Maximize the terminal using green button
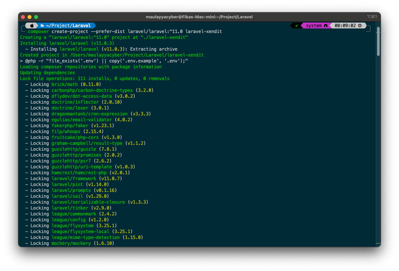This screenshot has width=399, height=271. (x=36, y=17)
